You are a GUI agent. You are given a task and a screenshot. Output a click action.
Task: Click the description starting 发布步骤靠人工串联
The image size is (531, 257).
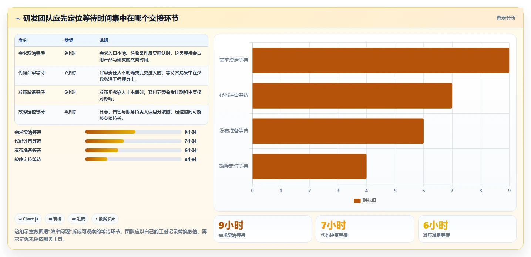(x=151, y=96)
